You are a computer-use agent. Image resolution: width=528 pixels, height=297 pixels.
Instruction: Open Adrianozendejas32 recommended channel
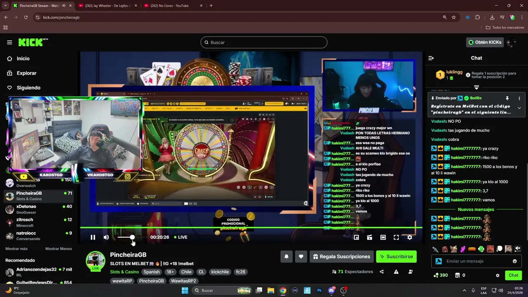(x=39, y=272)
